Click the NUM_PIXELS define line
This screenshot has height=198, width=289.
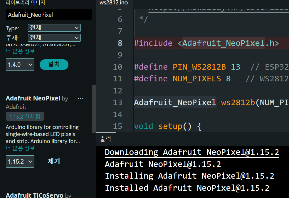211,79
